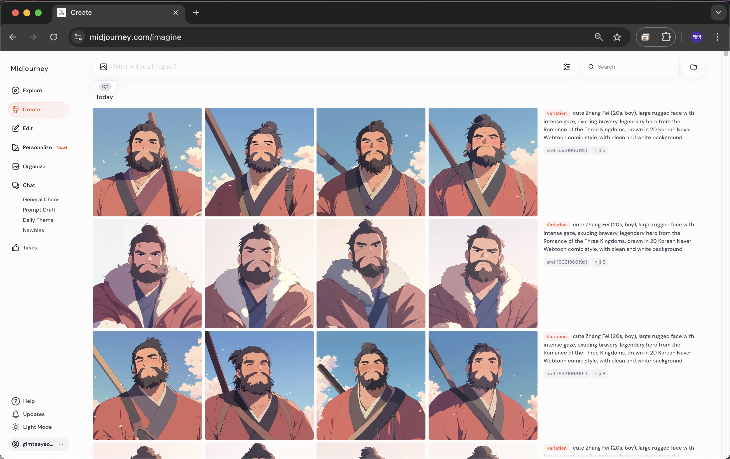Image resolution: width=730 pixels, height=459 pixels.
Task: Open the third fur-coat thumbnail in the second row
Action: pyautogui.click(x=371, y=274)
